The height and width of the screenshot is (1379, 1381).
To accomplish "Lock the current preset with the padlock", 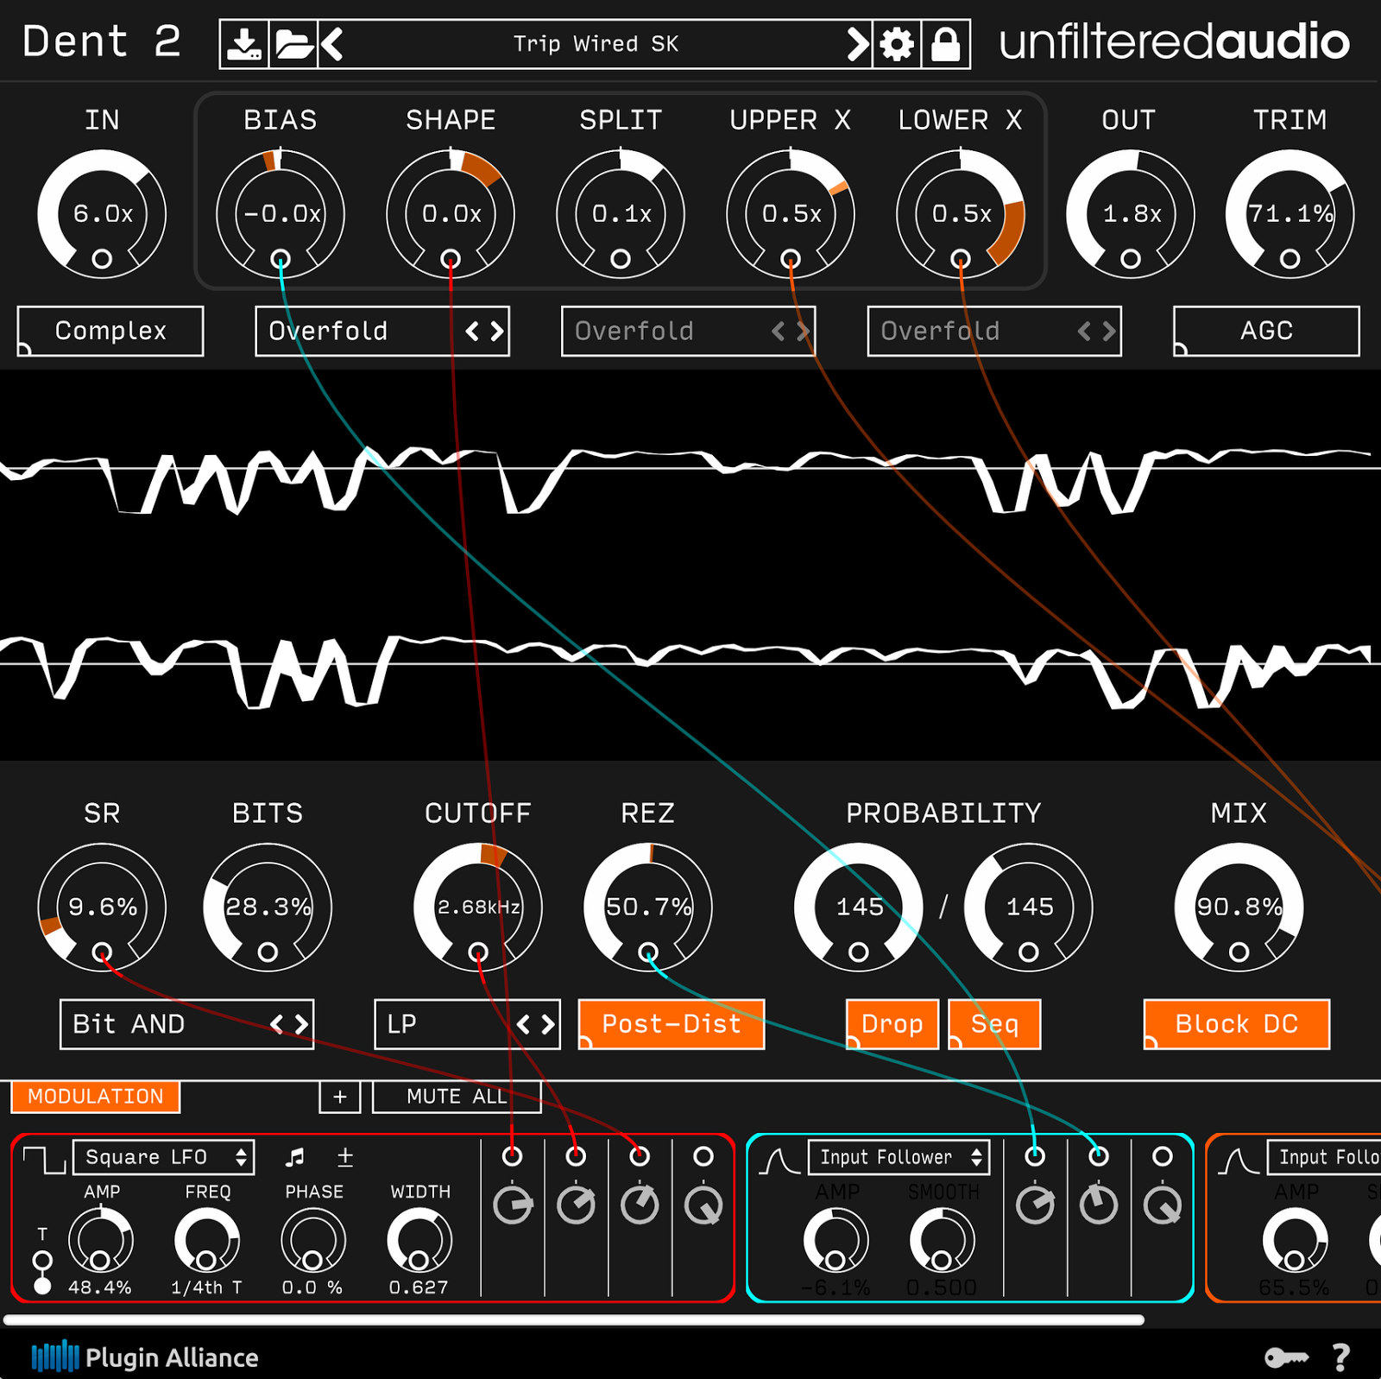I will point(947,42).
